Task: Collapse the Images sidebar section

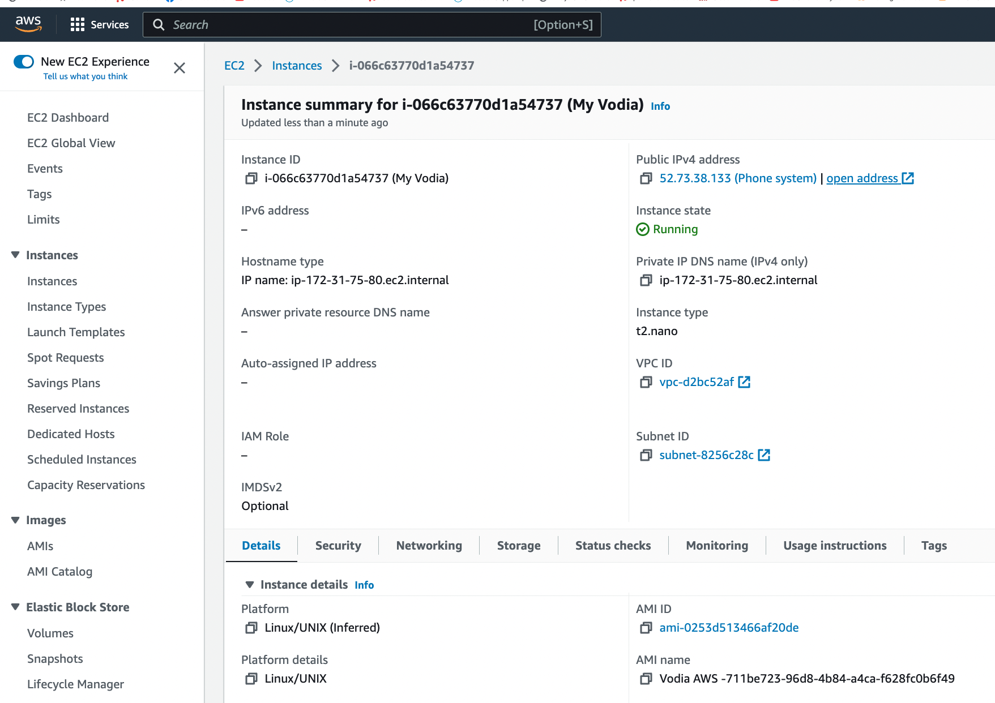Action: click(15, 520)
